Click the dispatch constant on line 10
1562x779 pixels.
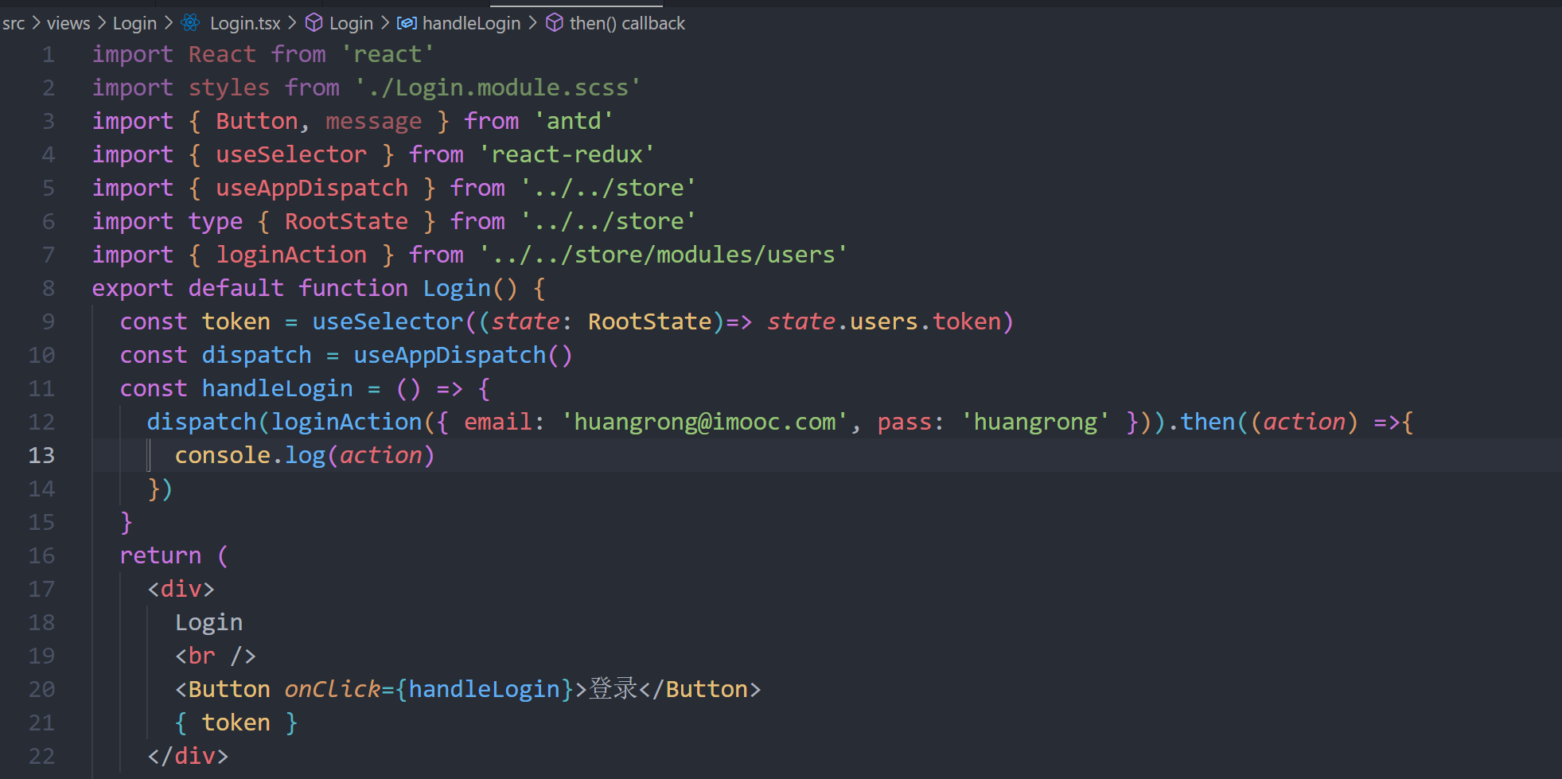pyautogui.click(x=256, y=355)
